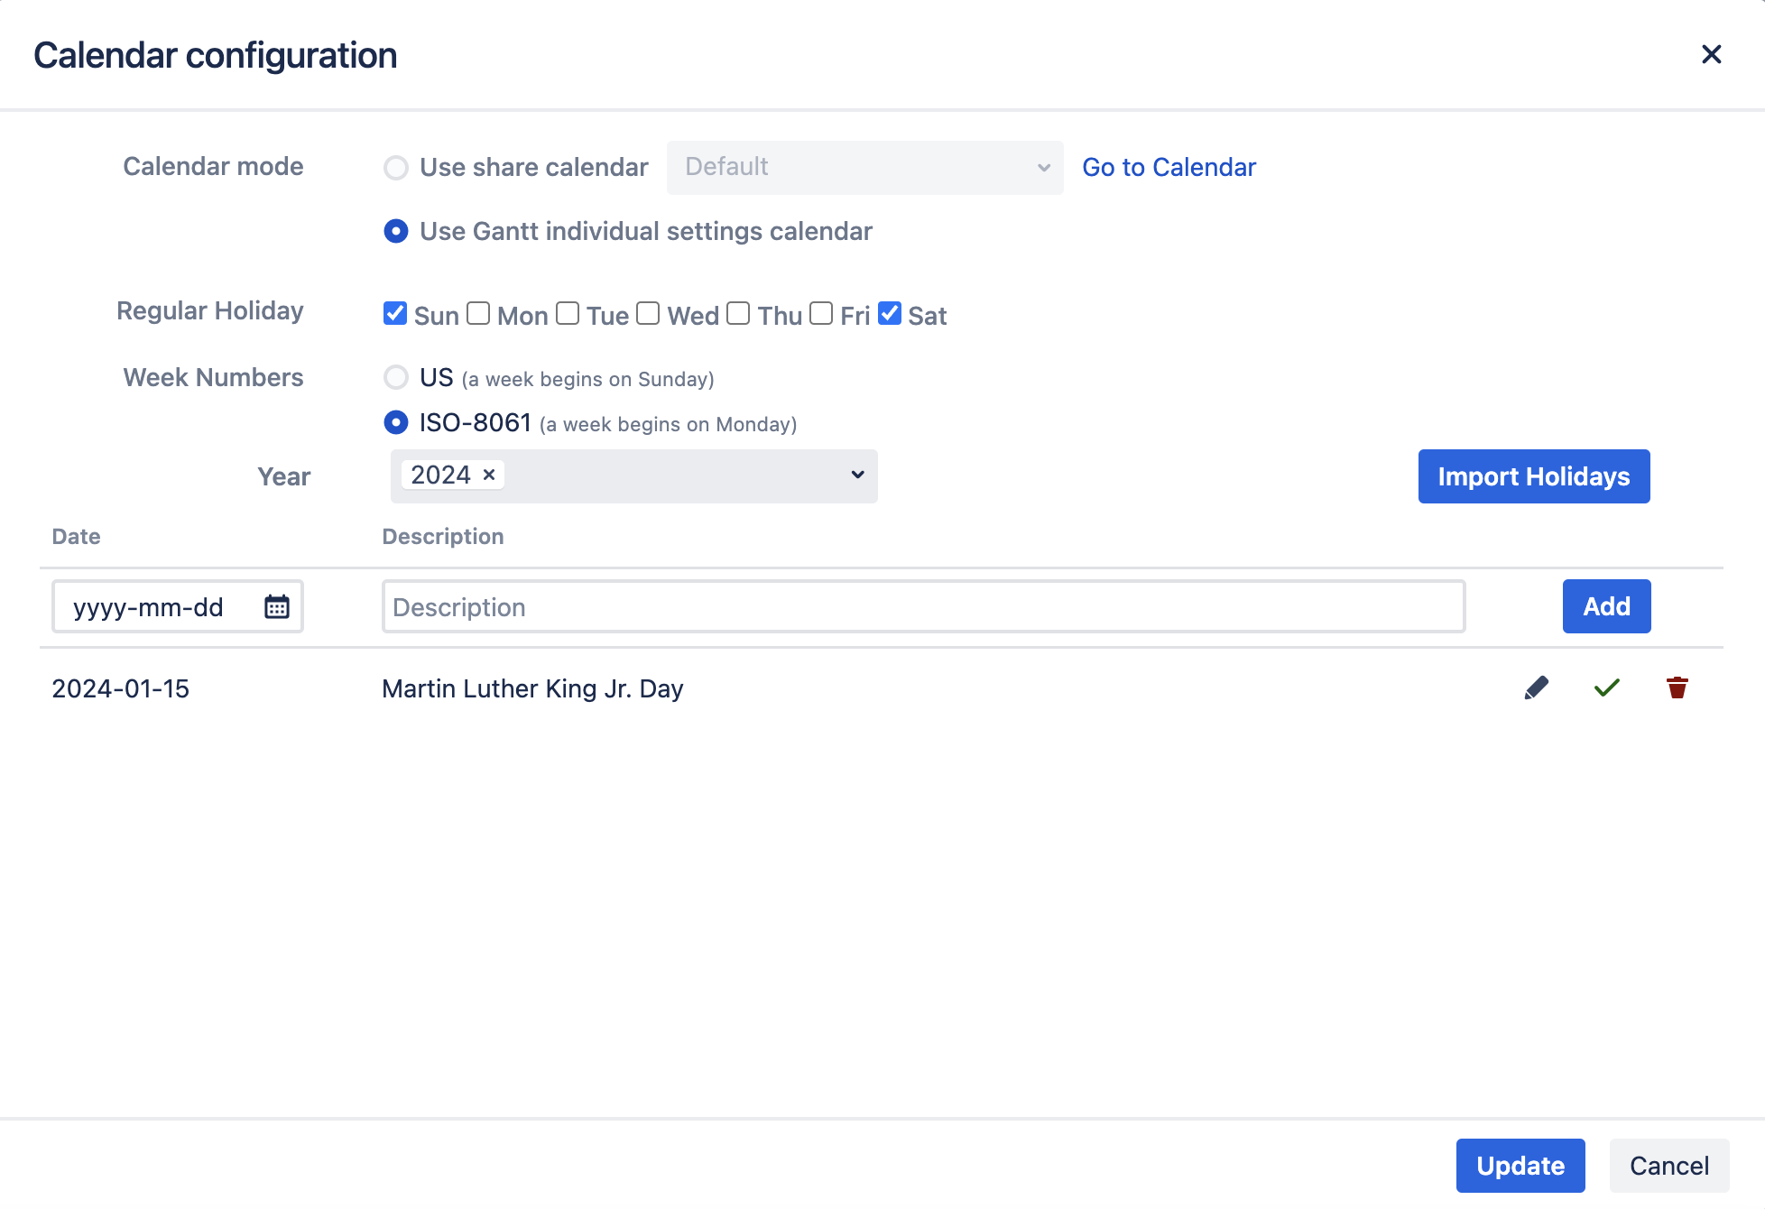Choose the US week numbers option
The height and width of the screenshot is (1209, 1765).
pos(396,377)
